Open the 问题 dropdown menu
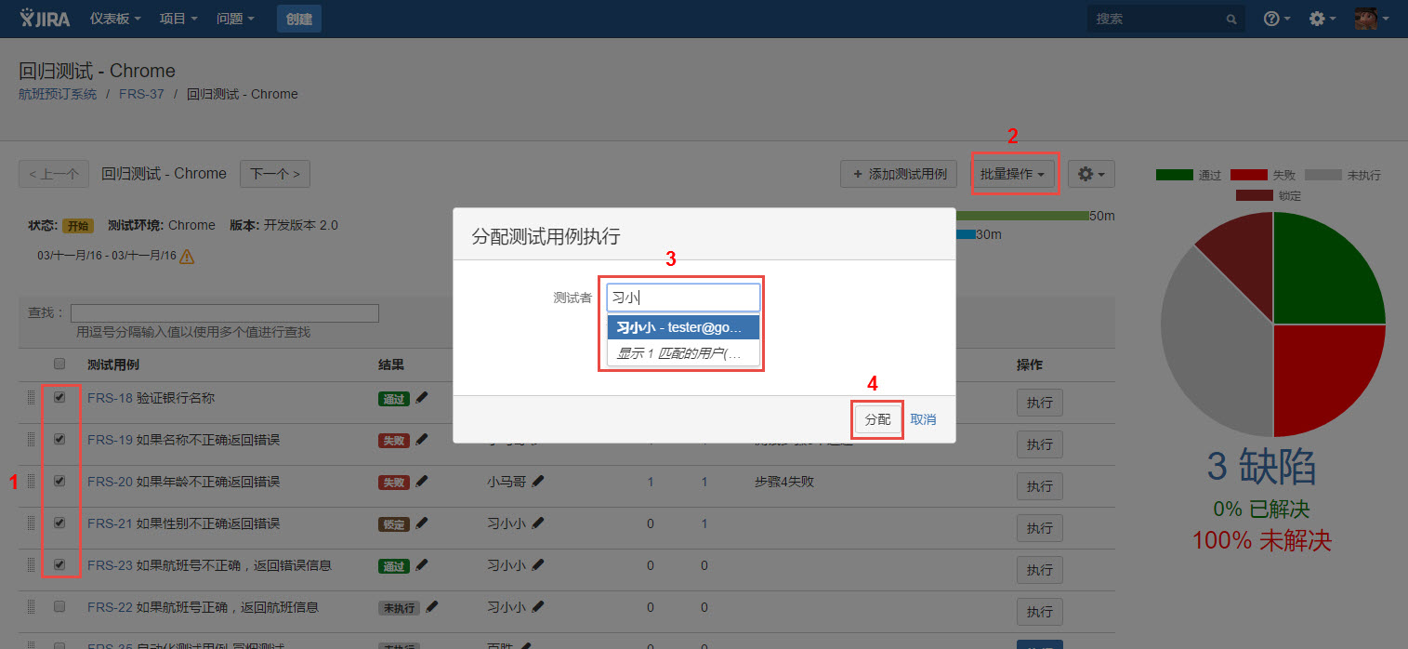Viewport: 1408px width, 649px height. pos(235,19)
